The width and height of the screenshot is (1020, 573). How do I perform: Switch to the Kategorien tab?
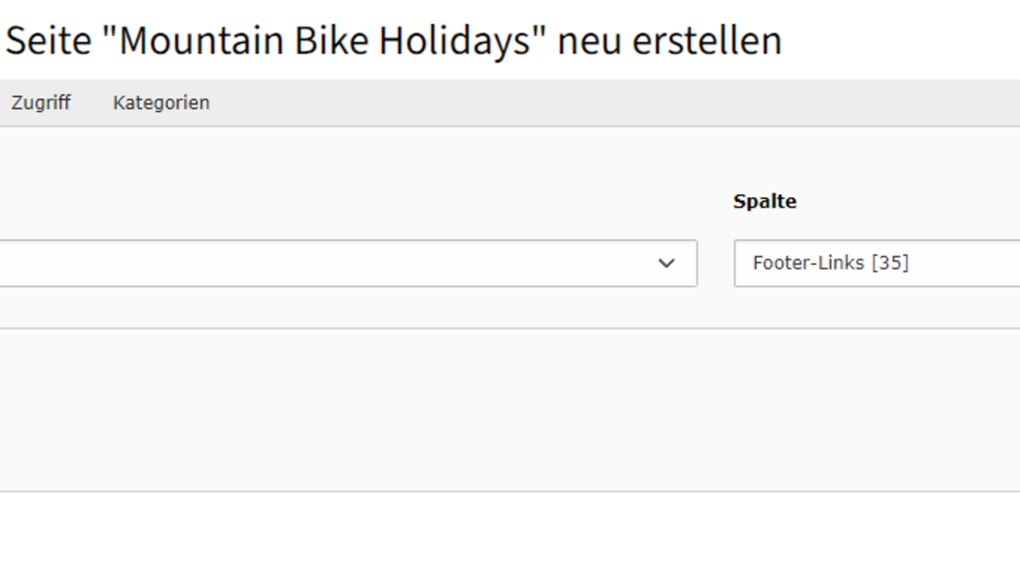pyautogui.click(x=161, y=103)
